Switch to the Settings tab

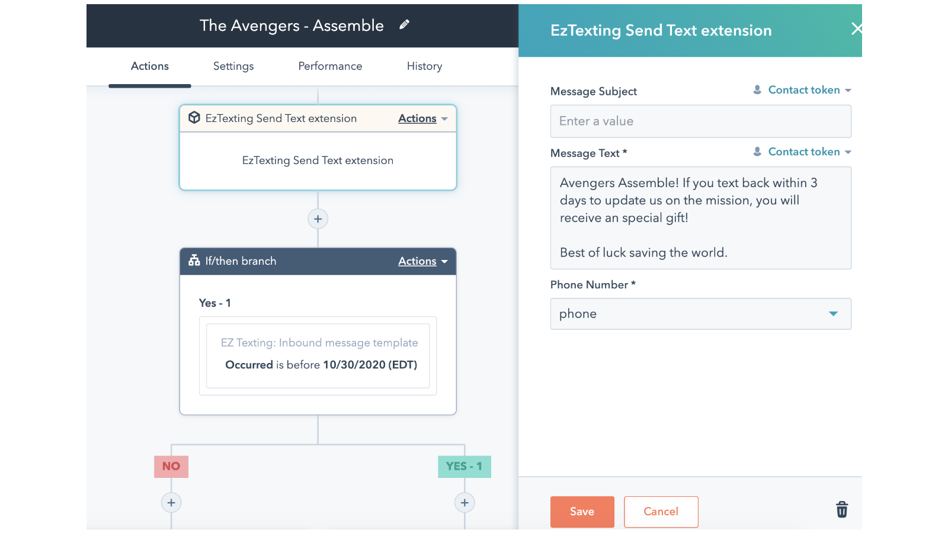(233, 66)
